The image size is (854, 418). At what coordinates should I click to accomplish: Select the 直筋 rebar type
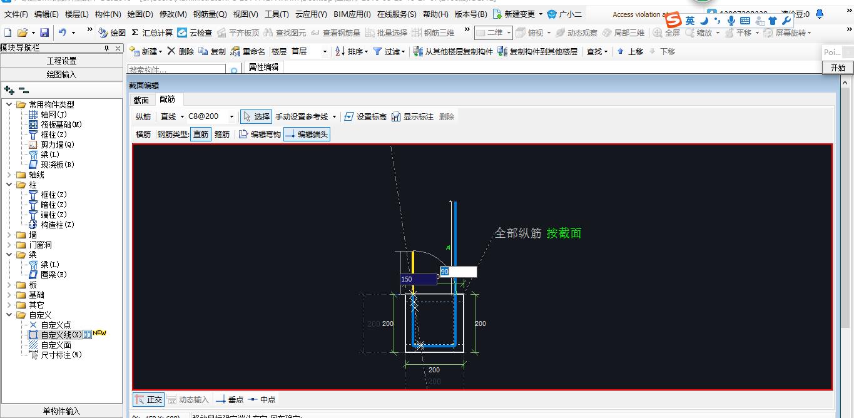pos(201,134)
